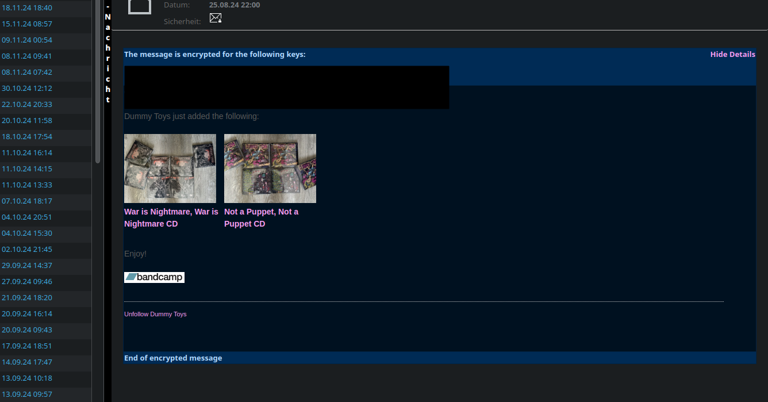
Task: Select message dated 14.09.24 17:47
Action: click(46, 362)
